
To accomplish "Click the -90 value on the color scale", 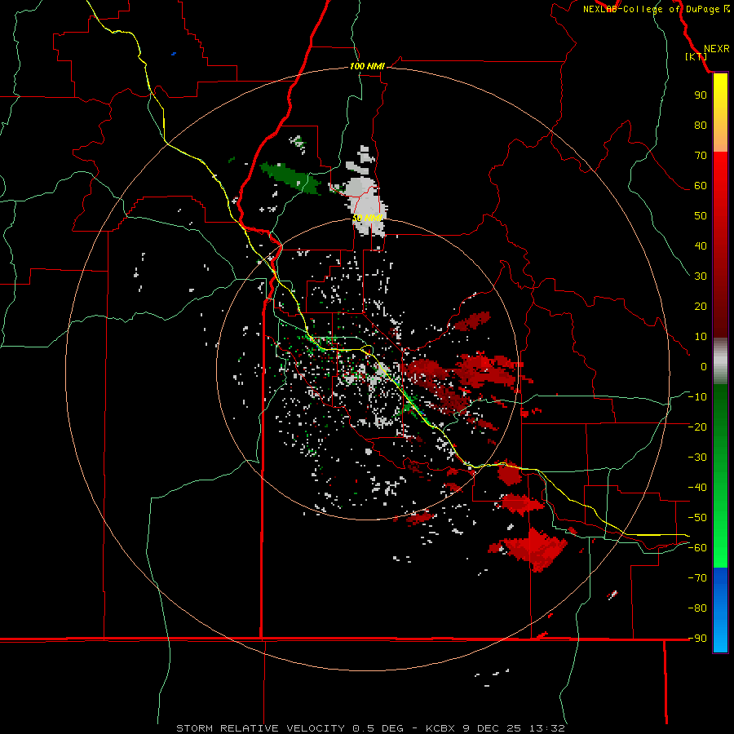I will point(697,638).
